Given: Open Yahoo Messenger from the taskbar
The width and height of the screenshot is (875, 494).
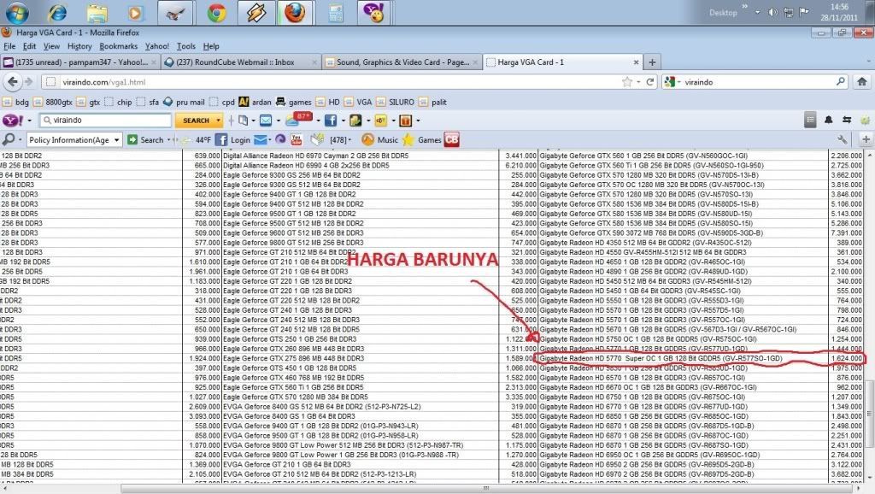Looking at the screenshot, I should 374,13.
